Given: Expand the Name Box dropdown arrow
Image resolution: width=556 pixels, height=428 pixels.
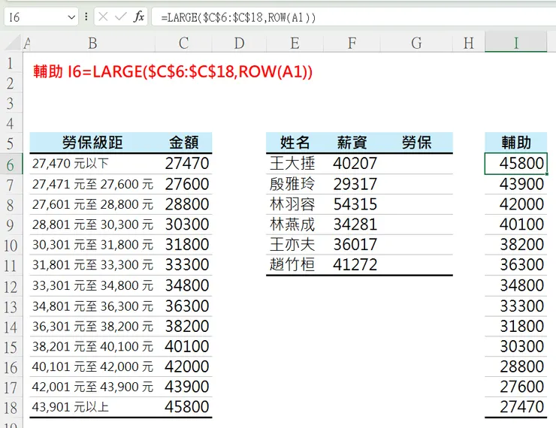Looking at the screenshot, I should point(71,17).
